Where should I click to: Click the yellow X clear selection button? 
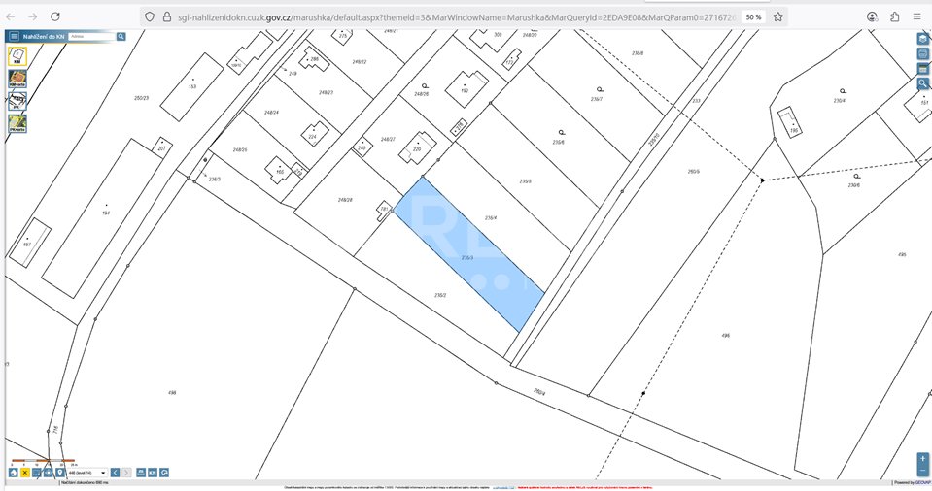tap(25, 473)
